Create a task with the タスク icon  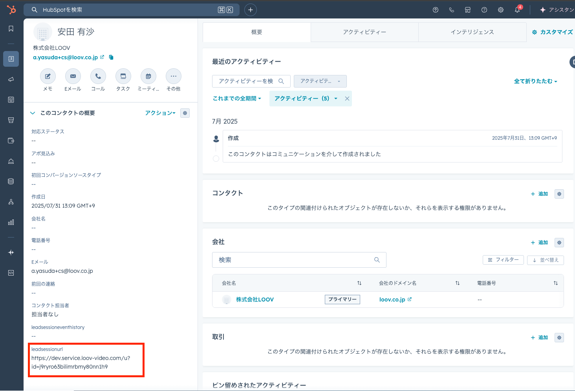[x=123, y=76]
